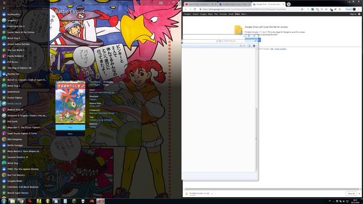
Task: Click Explorer help icon
Action: 254,46
